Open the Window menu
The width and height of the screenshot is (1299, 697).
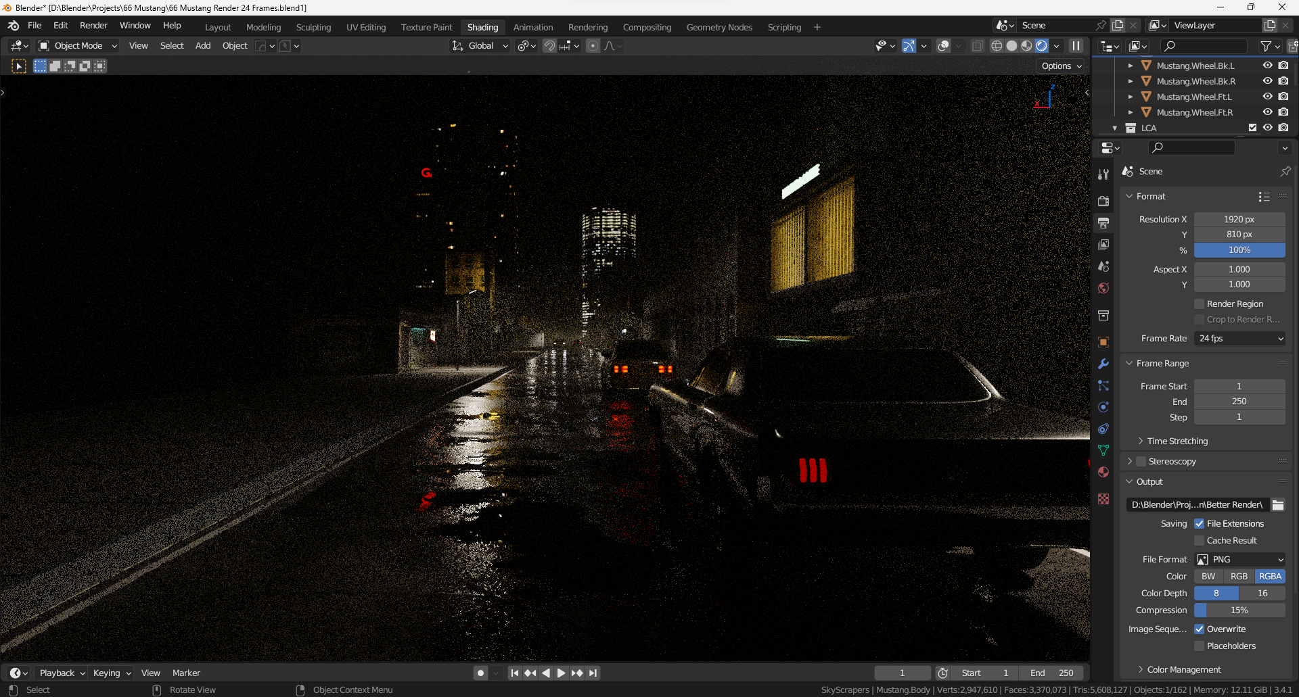coord(135,26)
